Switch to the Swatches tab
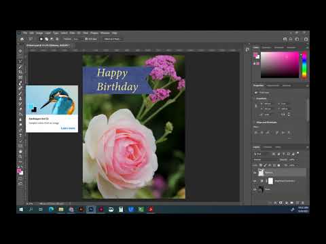326x244 pixels. coord(266,47)
